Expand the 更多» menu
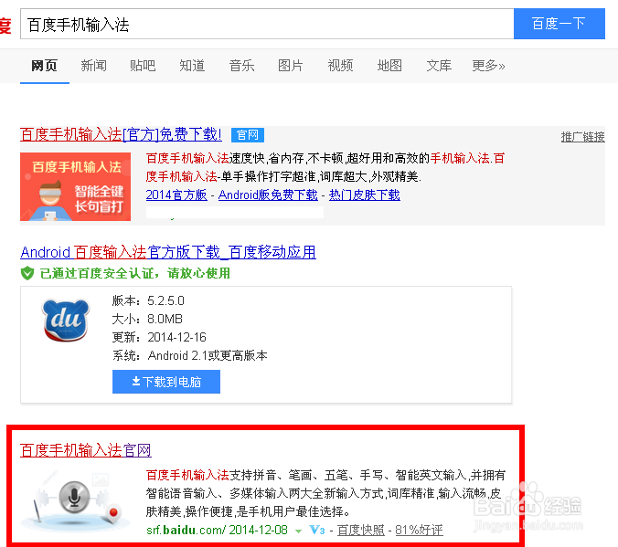This screenshot has height=547, width=618. tap(488, 66)
